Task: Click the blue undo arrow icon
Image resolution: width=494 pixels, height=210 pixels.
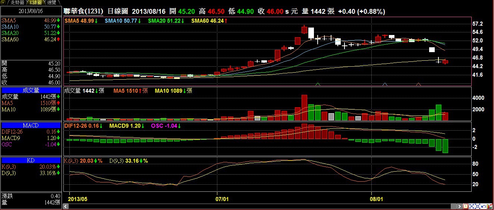Action: (x=484, y=206)
